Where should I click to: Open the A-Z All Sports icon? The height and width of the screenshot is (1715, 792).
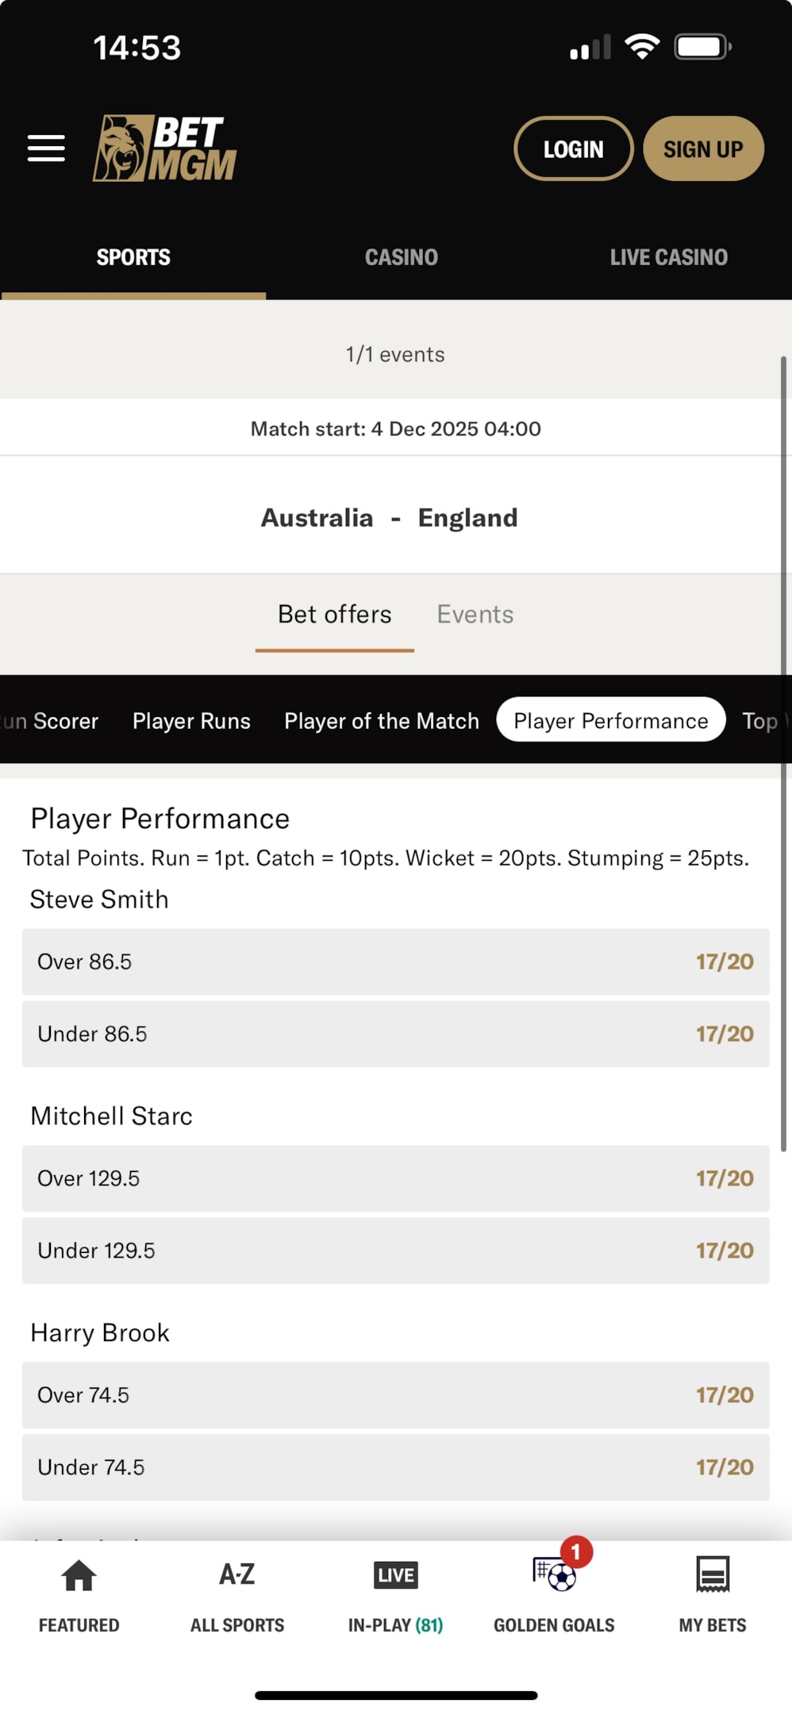point(236,1575)
